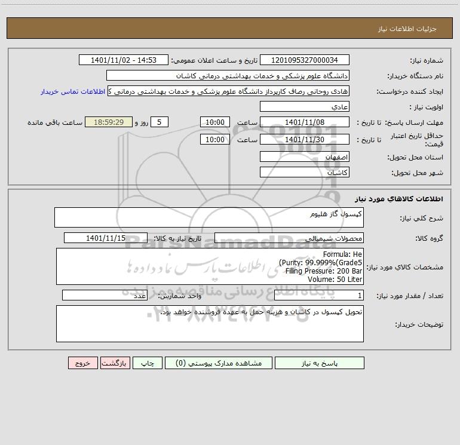Click the request creator name field

tap(229, 91)
